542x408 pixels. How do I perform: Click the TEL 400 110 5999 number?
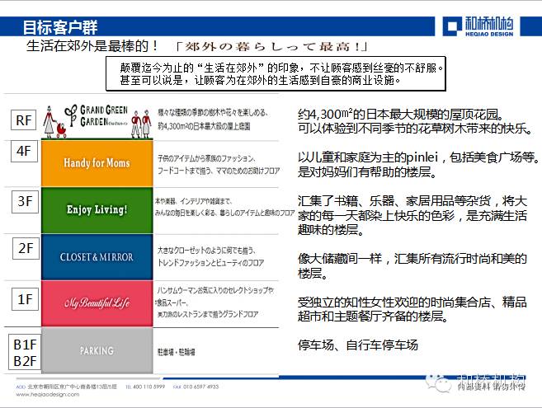click(x=145, y=387)
